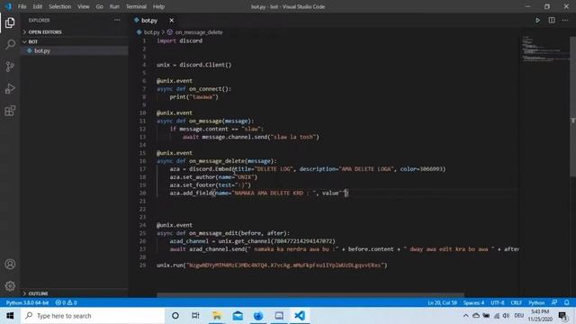The width and height of the screenshot is (576, 324).
Task: Click the mouse cursor position in line 17 code
Action: point(234,171)
